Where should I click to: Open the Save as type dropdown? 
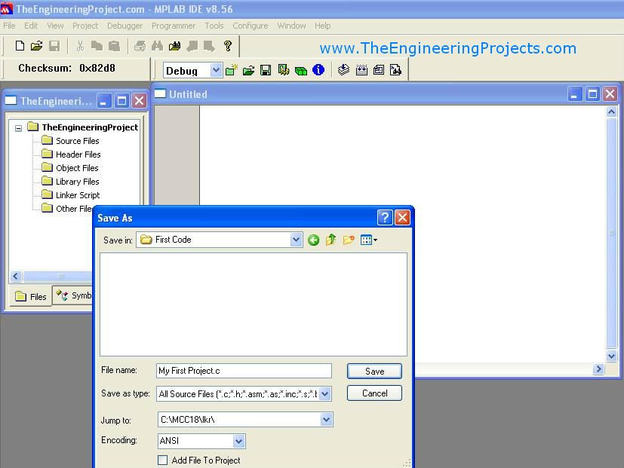tap(324, 394)
